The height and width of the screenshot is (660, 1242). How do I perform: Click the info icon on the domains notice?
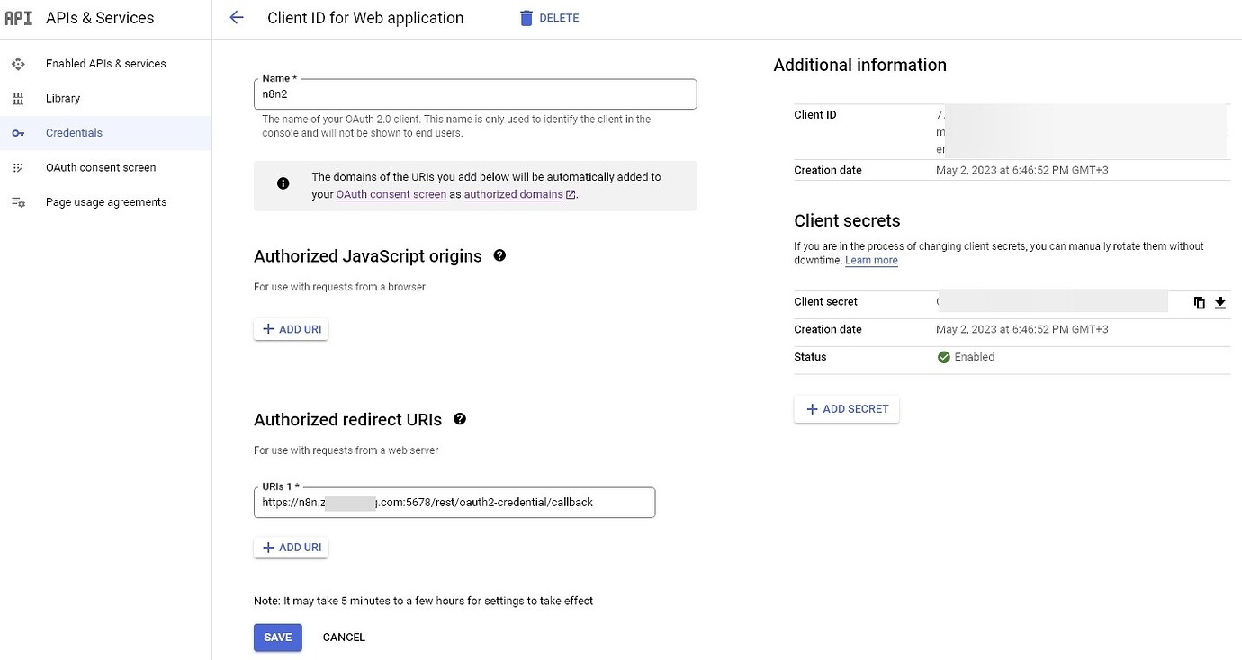pyautogui.click(x=283, y=183)
